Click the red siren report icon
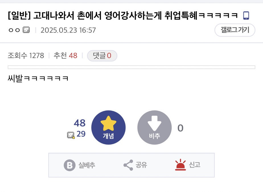 pyautogui.click(x=180, y=165)
